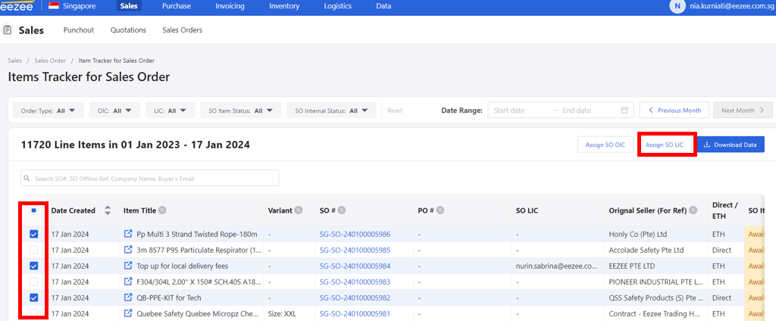Open Invoicing top navigation tab

point(230,6)
